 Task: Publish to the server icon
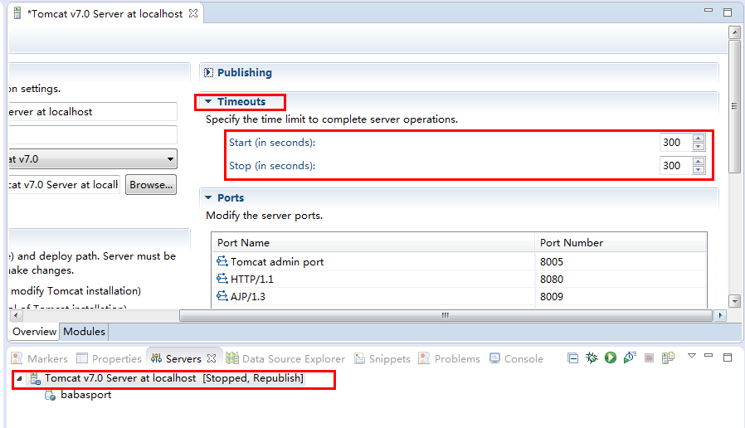pos(668,357)
